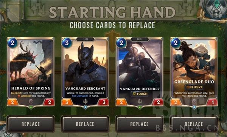Click the Elite tag above Vanguard Defender
The width and height of the screenshot is (227, 137).
click(x=140, y=39)
